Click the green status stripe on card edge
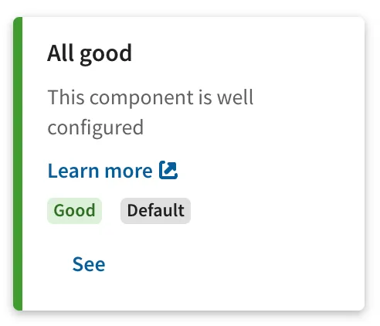Image resolution: width=380 pixels, height=326 pixels. 18,164
